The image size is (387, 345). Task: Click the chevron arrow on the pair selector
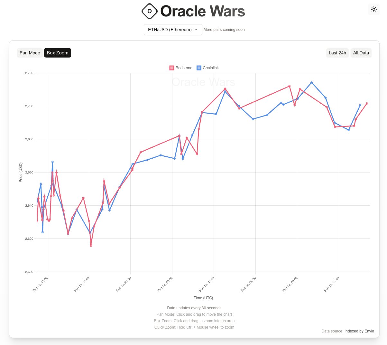point(196,29)
